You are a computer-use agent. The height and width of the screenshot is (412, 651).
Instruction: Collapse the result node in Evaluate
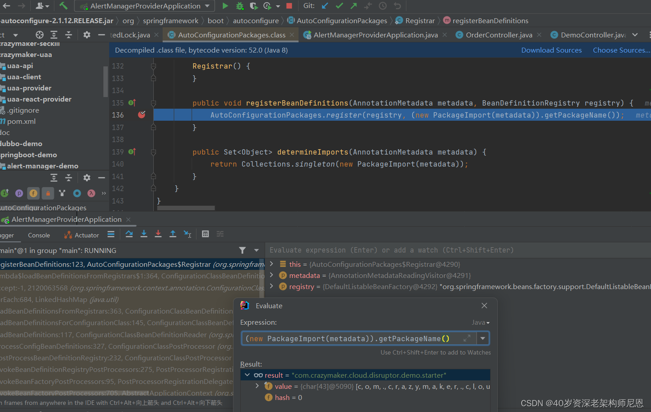tap(247, 375)
